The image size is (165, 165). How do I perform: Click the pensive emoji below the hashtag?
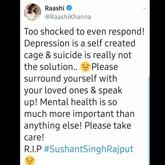30,160
